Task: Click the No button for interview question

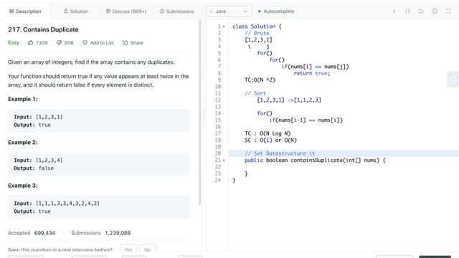Action: tap(148, 249)
